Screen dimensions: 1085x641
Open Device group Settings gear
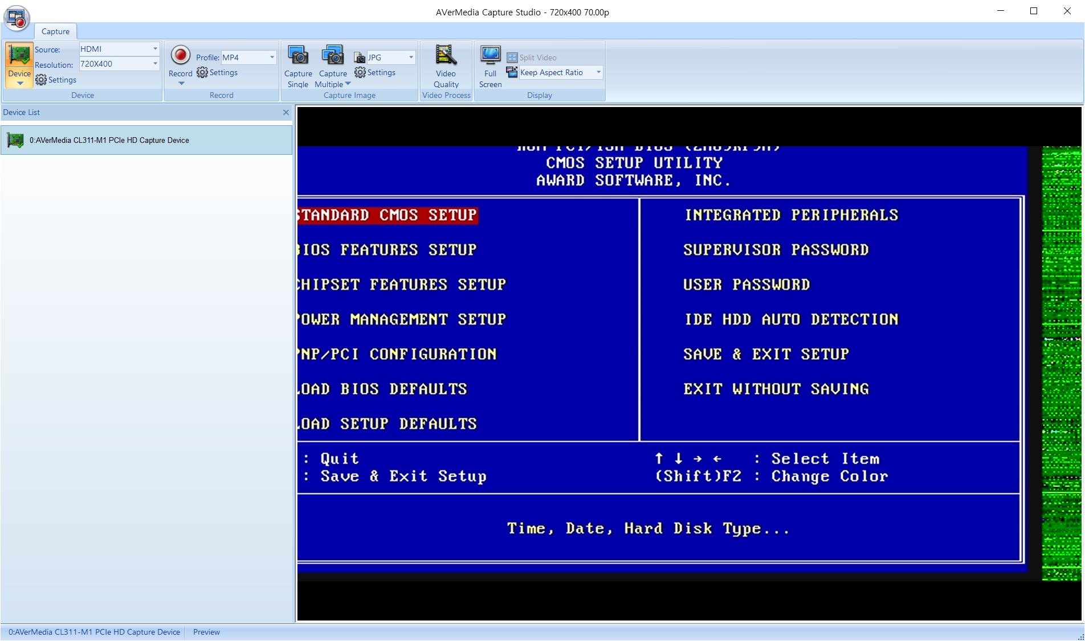56,80
